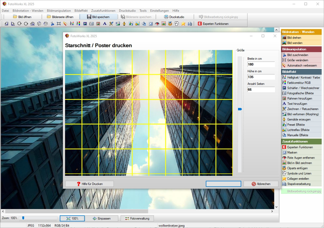Click the 'Bild speichern' toolbar button

pos(98,17)
